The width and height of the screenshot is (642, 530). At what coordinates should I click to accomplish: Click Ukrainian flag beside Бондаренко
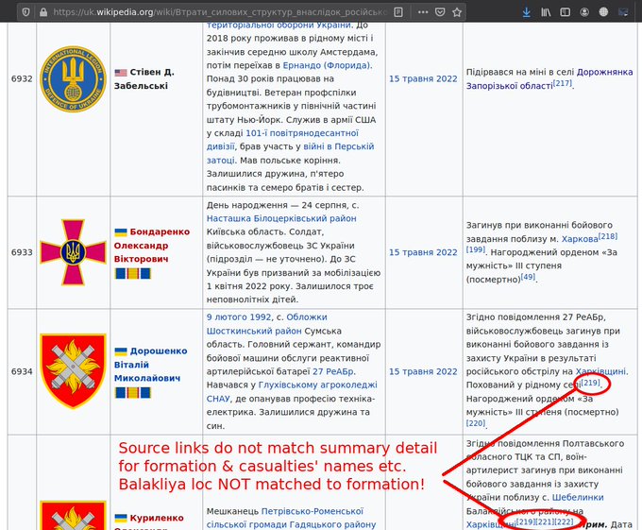121,232
